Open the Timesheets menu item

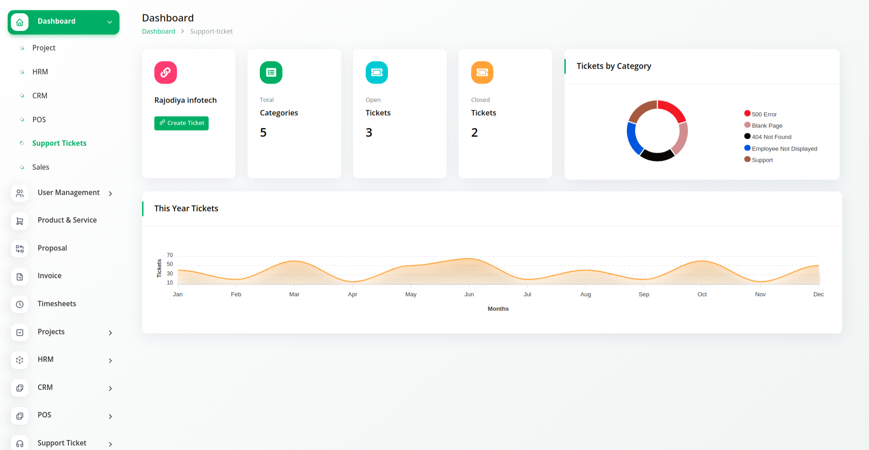pos(57,304)
